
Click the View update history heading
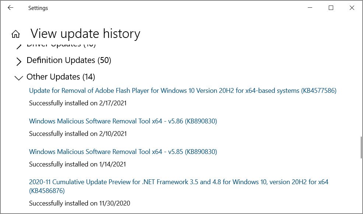(x=85, y=34)
